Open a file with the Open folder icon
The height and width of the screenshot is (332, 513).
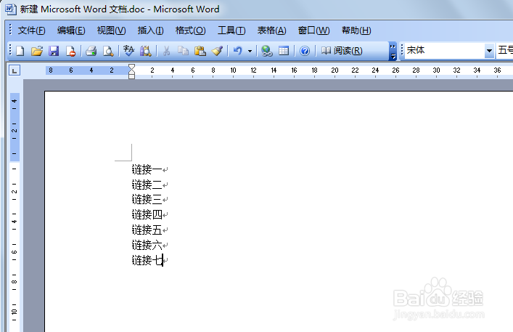tap(37, 51)
